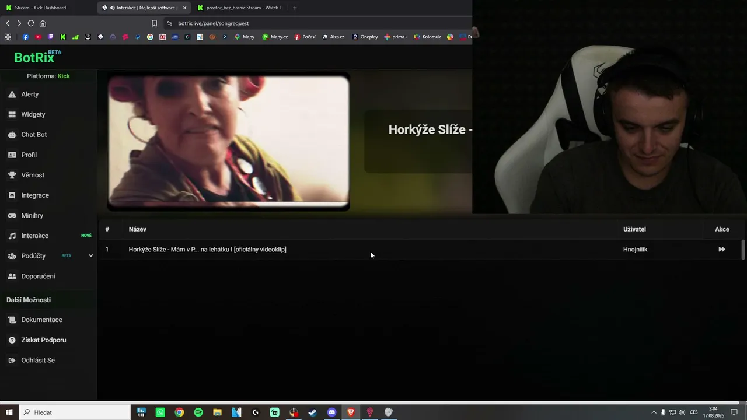Show hidden system tray icons
747x420 pixels.
pyautogui.click(x=654, y=412)
